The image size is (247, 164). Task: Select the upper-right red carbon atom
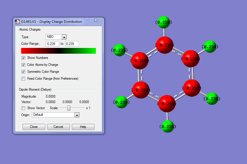tap(191, 59)
